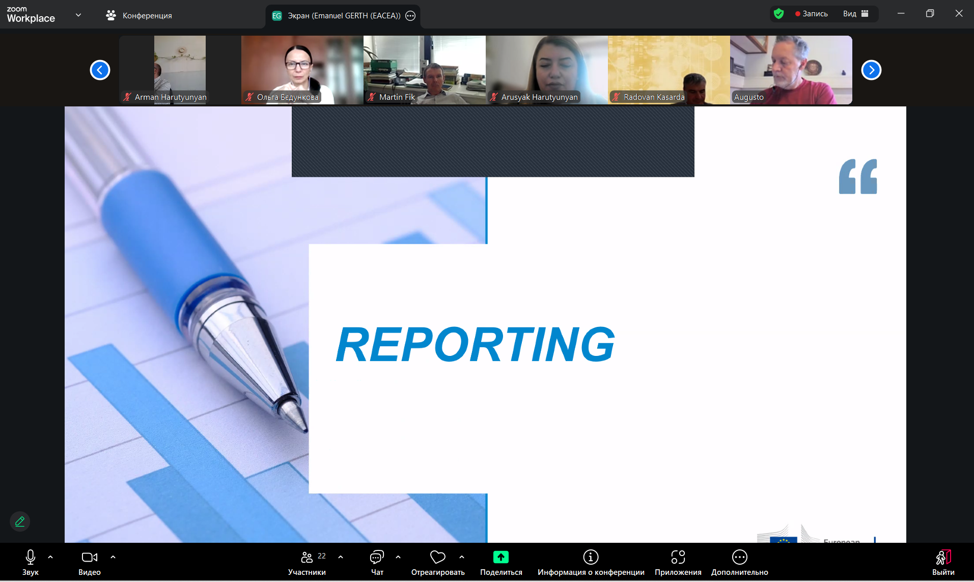
Task: Open Информация о конференции
Action: (x=591, y=563)
